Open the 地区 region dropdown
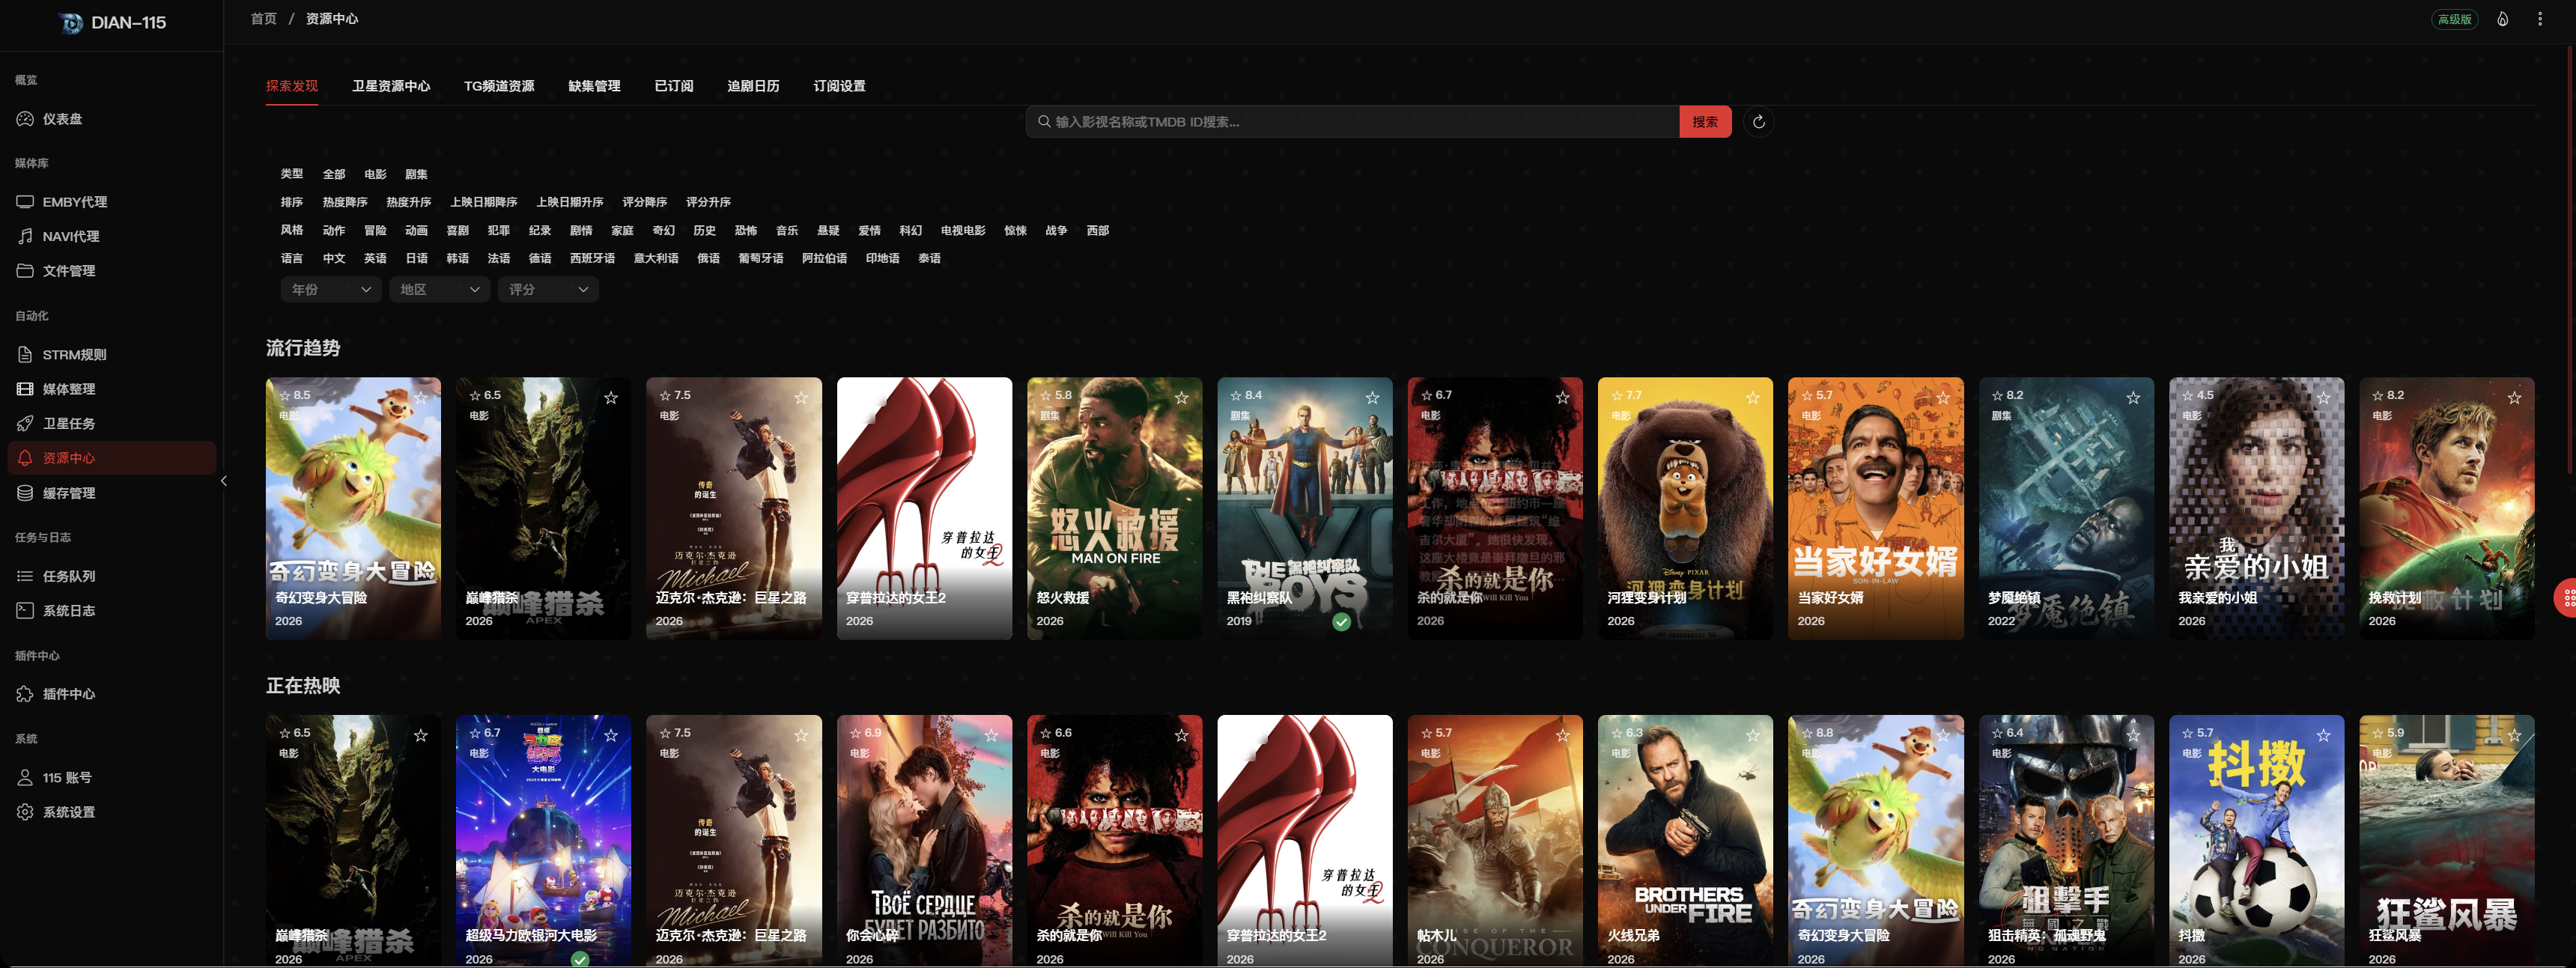Image resolution: width=2576 pixels, height=968 pixels. [440, 290]
